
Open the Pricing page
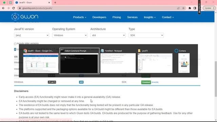[117, 17]
